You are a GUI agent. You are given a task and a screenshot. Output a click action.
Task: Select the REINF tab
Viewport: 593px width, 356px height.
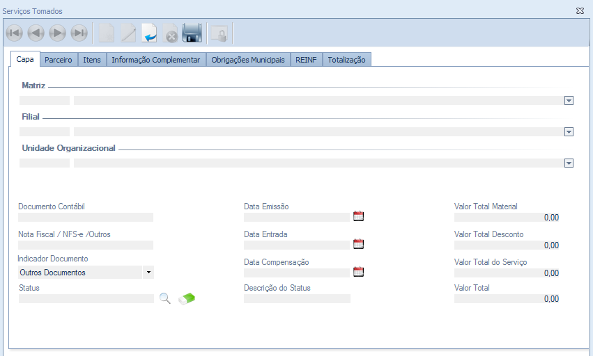tap(306, 60)
